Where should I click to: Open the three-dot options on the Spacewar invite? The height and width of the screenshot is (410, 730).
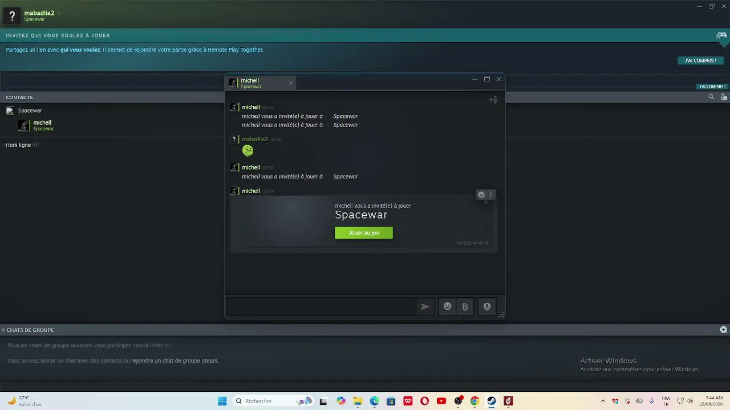point(490,195)
